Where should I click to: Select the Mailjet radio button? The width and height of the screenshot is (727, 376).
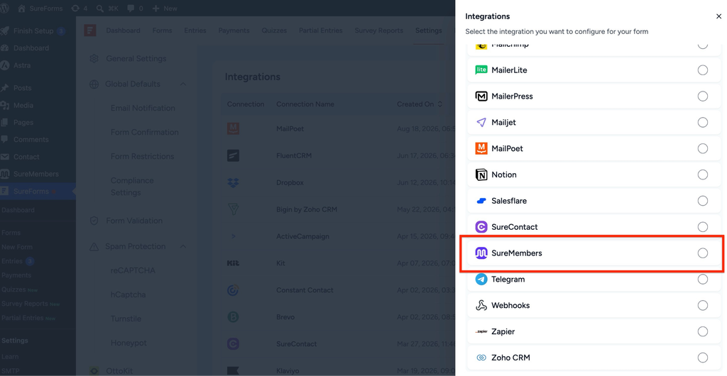[x=702, y=122]
